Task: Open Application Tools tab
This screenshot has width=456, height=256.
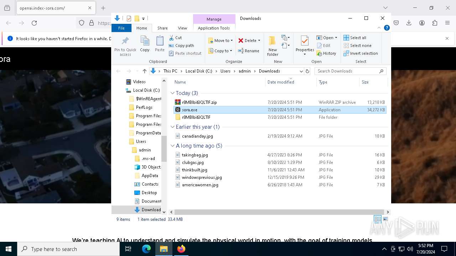Action: click(214, 28)
